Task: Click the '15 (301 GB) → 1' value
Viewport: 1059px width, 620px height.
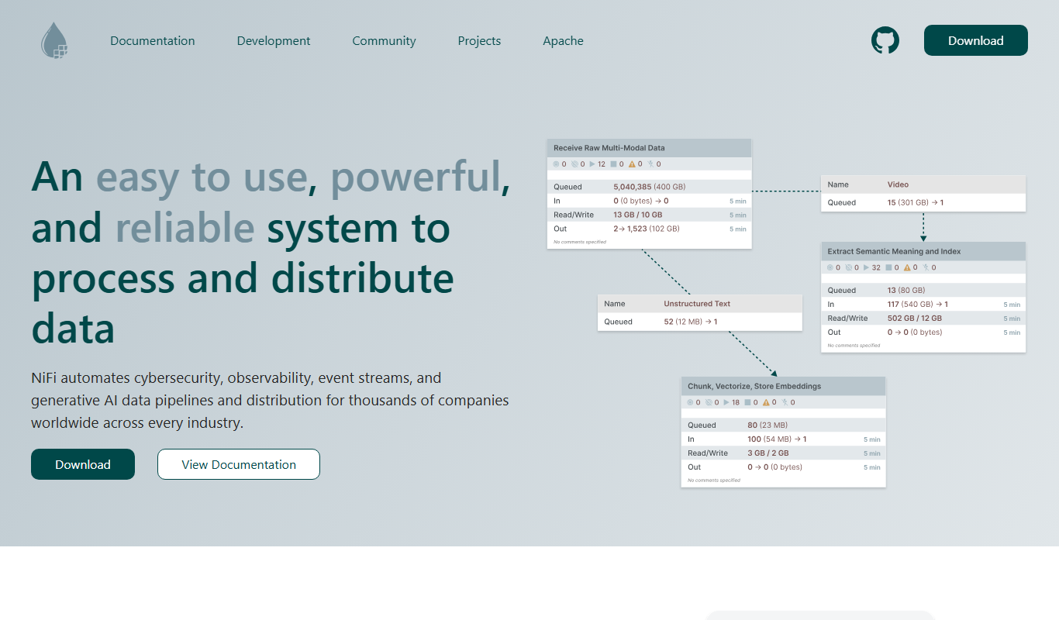Action: (x=916, y=202)
